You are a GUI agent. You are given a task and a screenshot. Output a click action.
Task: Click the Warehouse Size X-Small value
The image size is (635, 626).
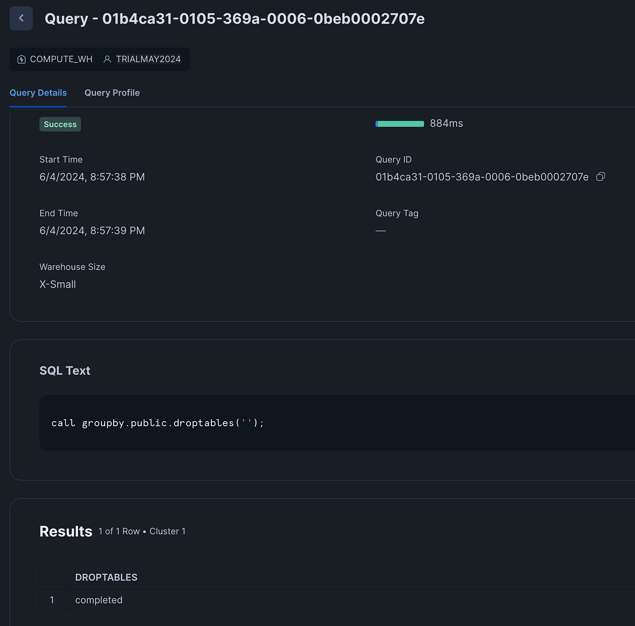tap(58, 284)
